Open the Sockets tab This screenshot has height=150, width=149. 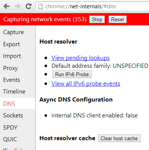tap(13, 116)
